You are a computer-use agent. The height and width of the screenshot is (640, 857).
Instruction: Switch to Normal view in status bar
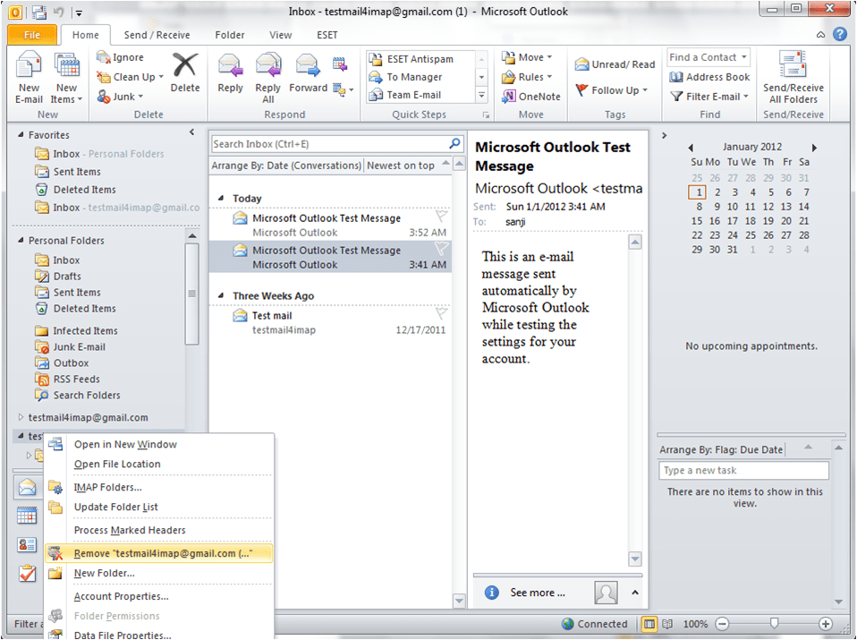(649, 624)
